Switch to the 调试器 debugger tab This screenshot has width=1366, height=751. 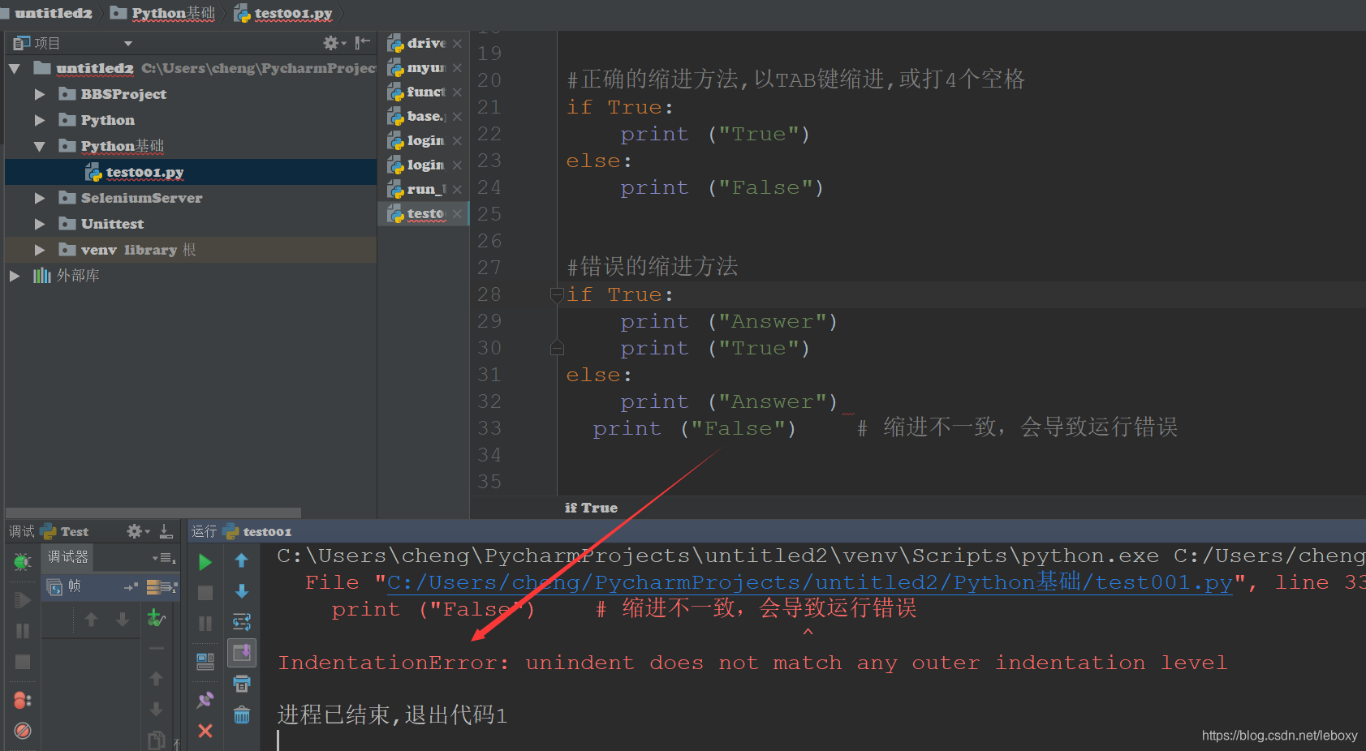point(67,557)
